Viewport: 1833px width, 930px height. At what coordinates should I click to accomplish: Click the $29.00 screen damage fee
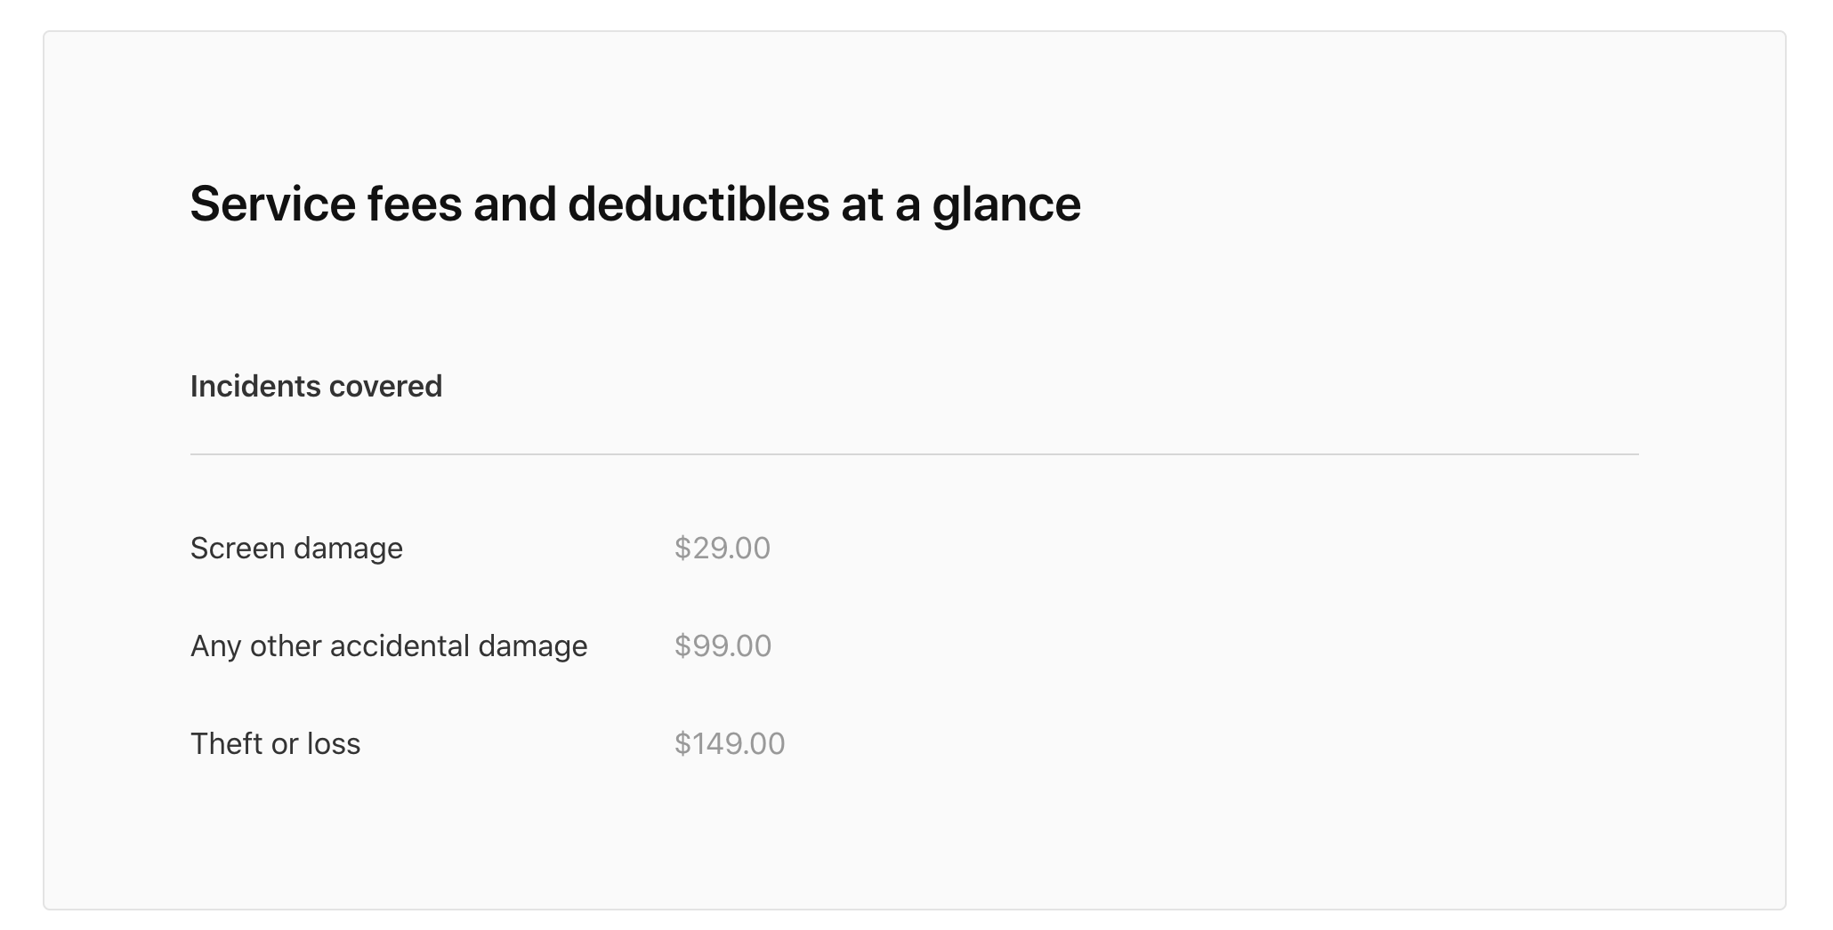click(722, 549)
